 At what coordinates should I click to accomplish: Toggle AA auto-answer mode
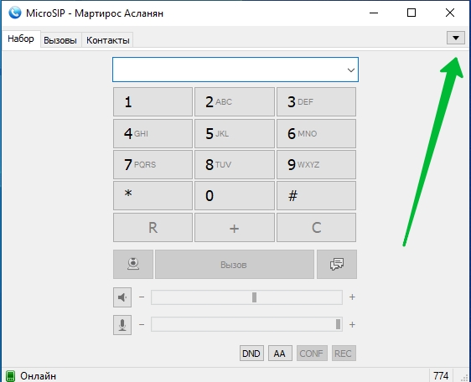(x=280, y=354)
